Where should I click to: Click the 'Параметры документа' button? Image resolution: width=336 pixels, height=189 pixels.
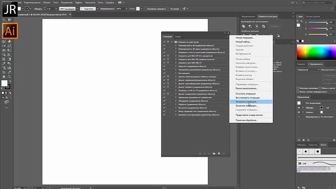(x=156, y=9)
